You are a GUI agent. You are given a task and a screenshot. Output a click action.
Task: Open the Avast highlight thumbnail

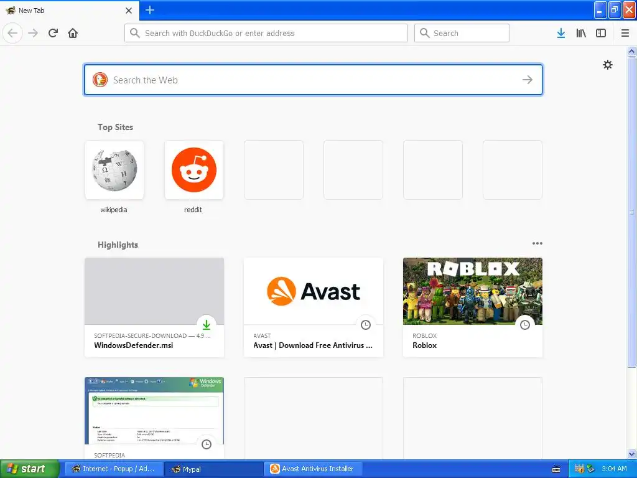pos(314,291)
